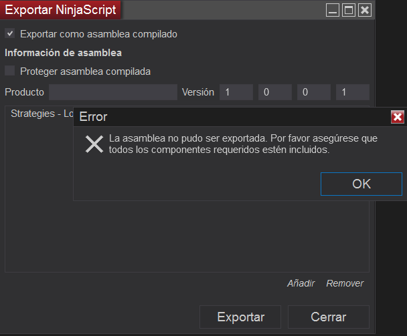
Task: Enable Proteger asamblea compilada checkbox
Action: point(10,71)
